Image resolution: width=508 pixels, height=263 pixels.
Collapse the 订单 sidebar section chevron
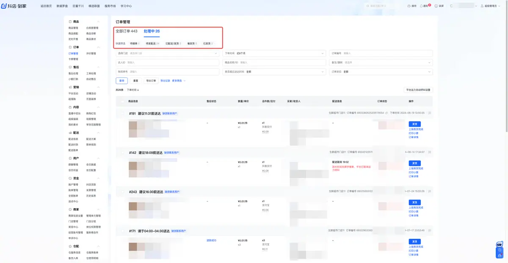[99, 47]
